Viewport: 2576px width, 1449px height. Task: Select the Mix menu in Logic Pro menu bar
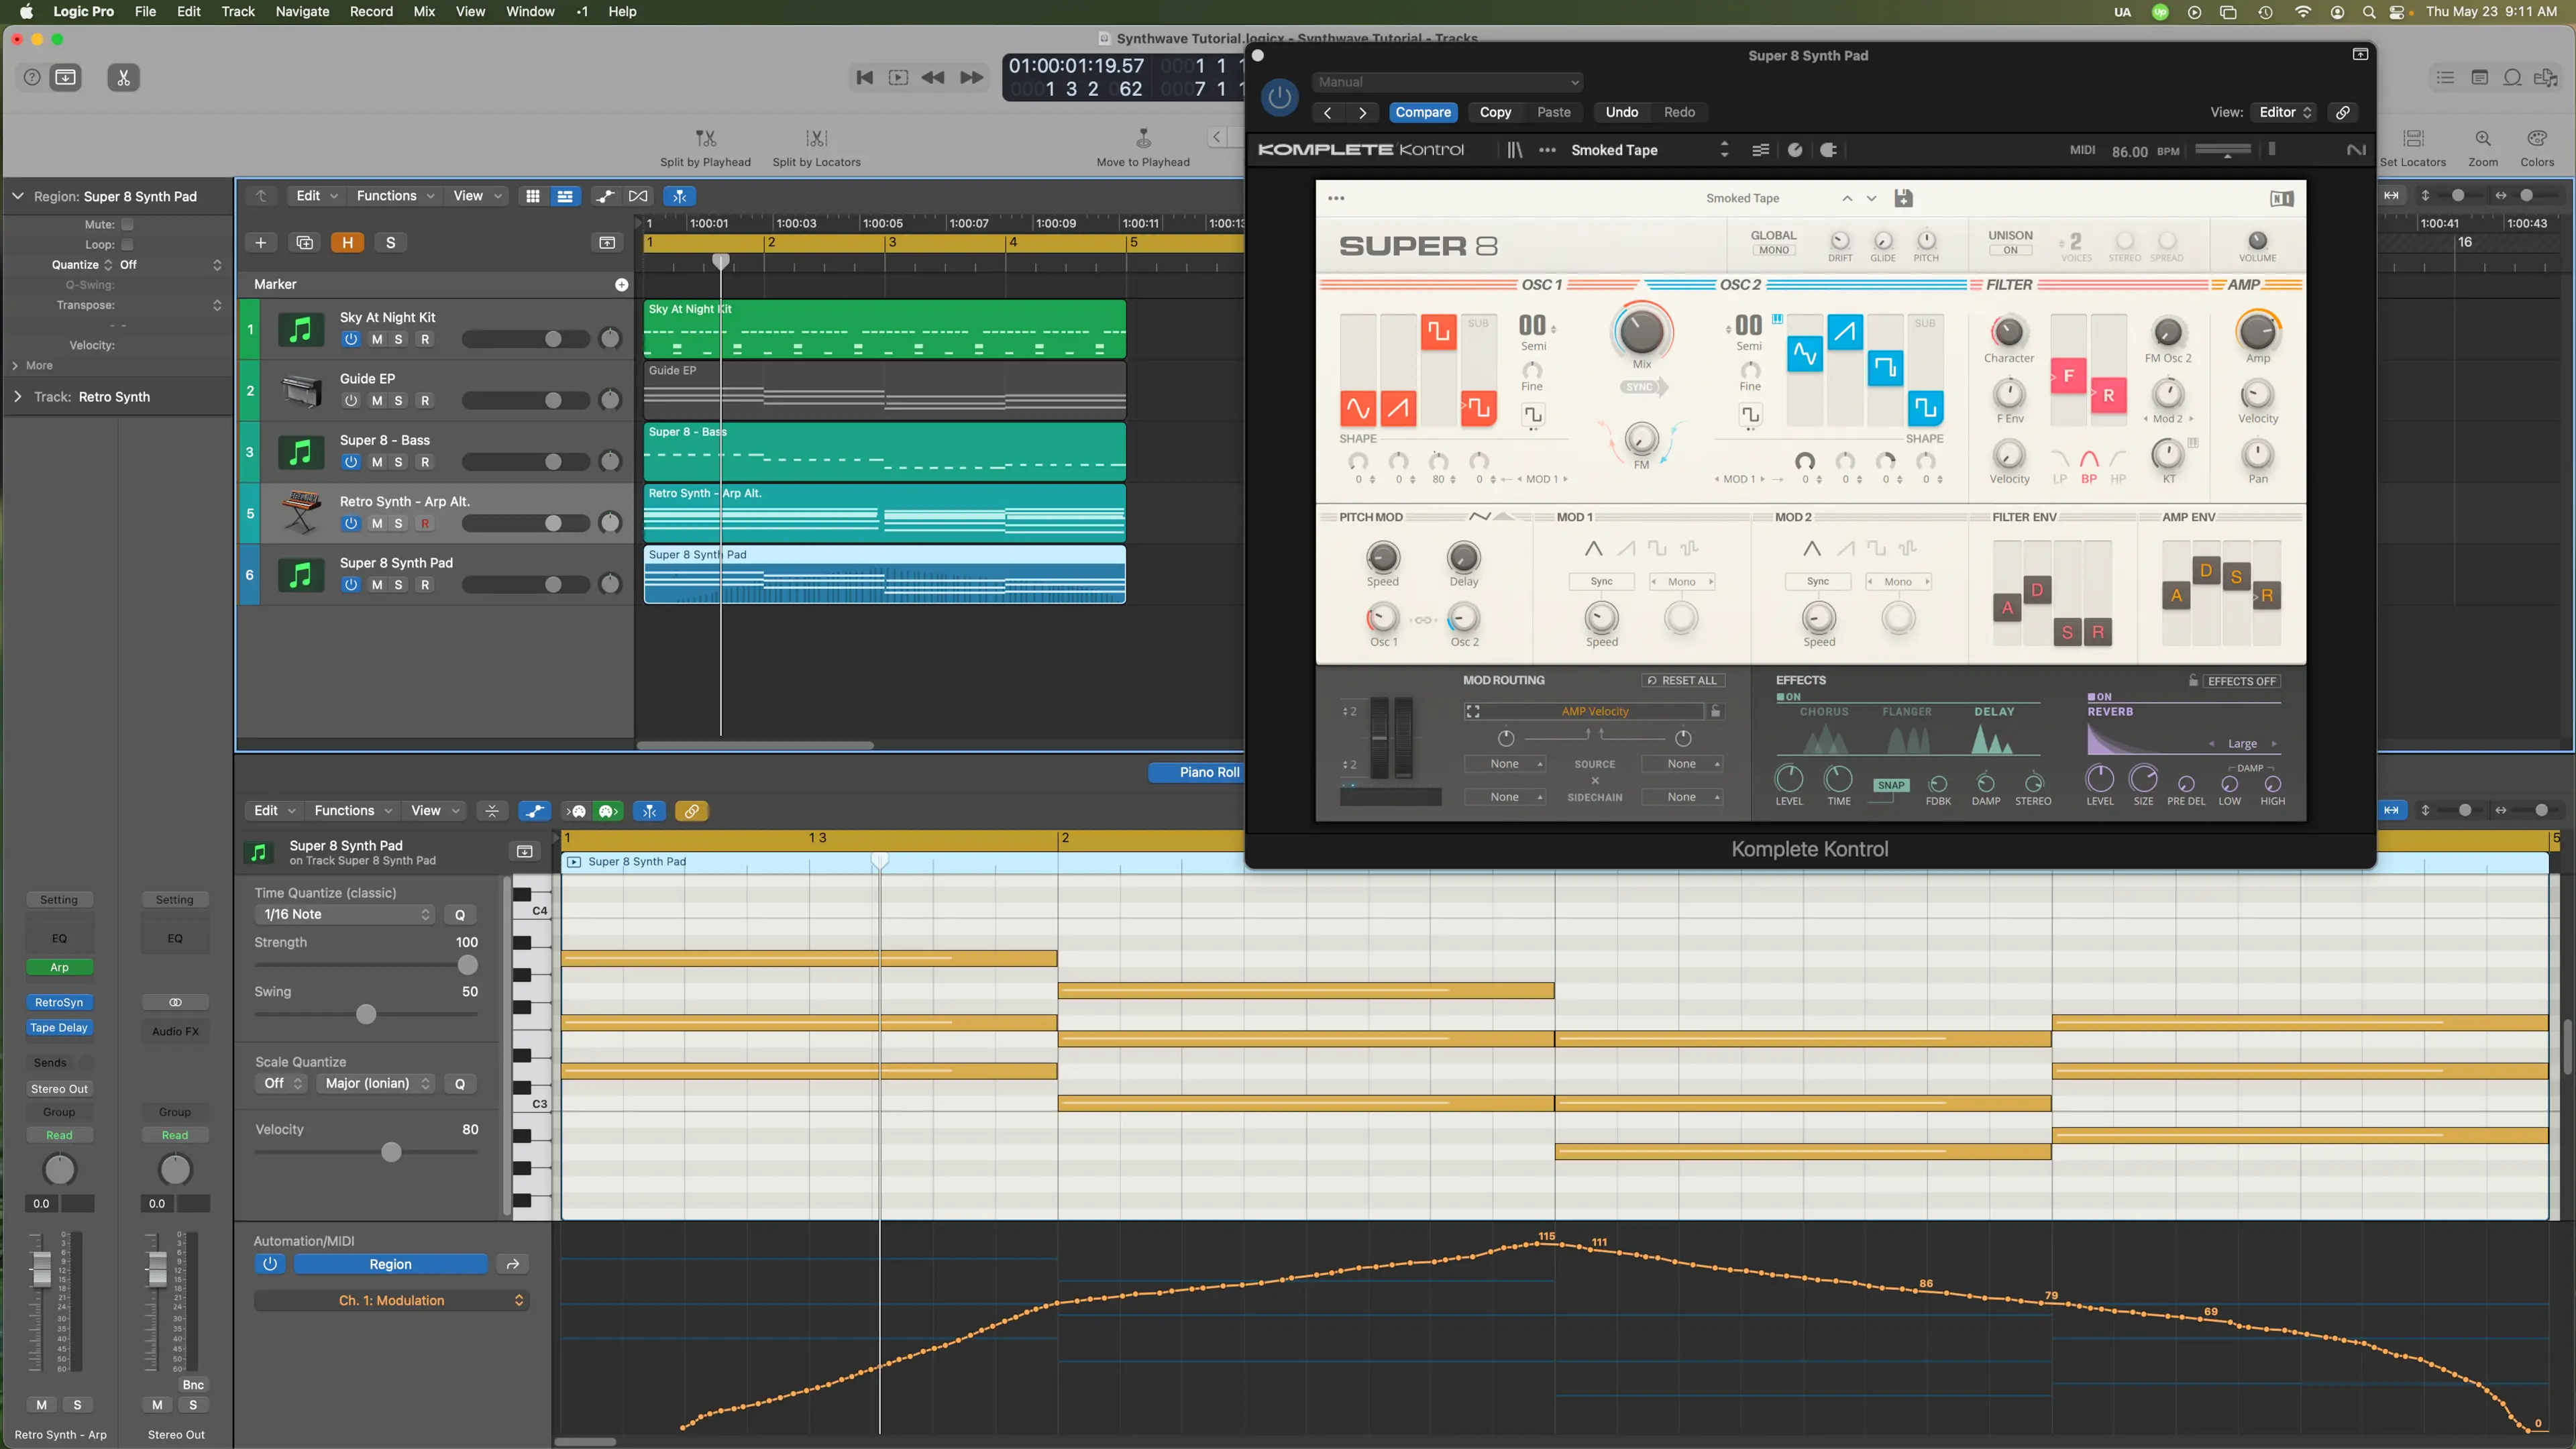[x=423, y=12]
